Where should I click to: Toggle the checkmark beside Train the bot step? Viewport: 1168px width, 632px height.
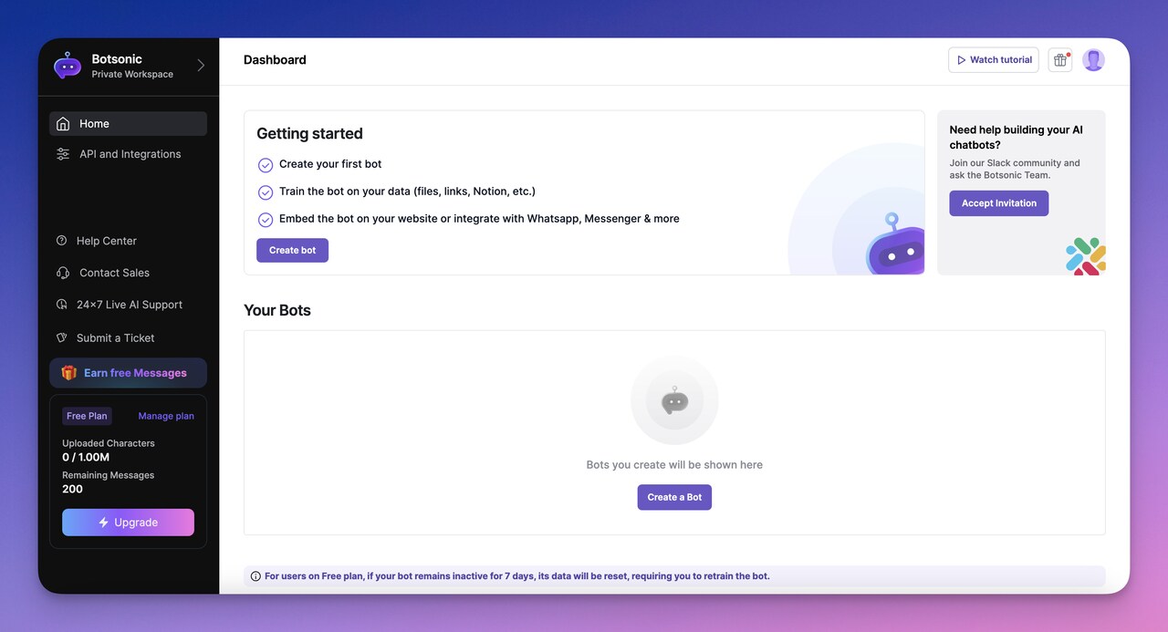(266, 192)
